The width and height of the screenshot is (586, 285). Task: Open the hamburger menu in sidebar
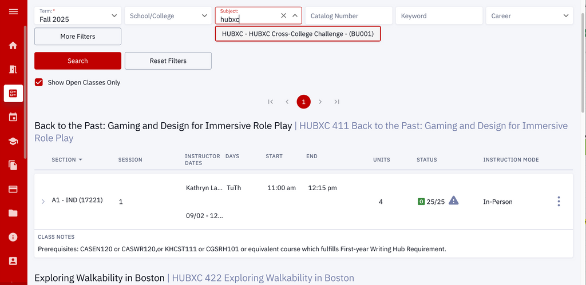coord(13,12)
